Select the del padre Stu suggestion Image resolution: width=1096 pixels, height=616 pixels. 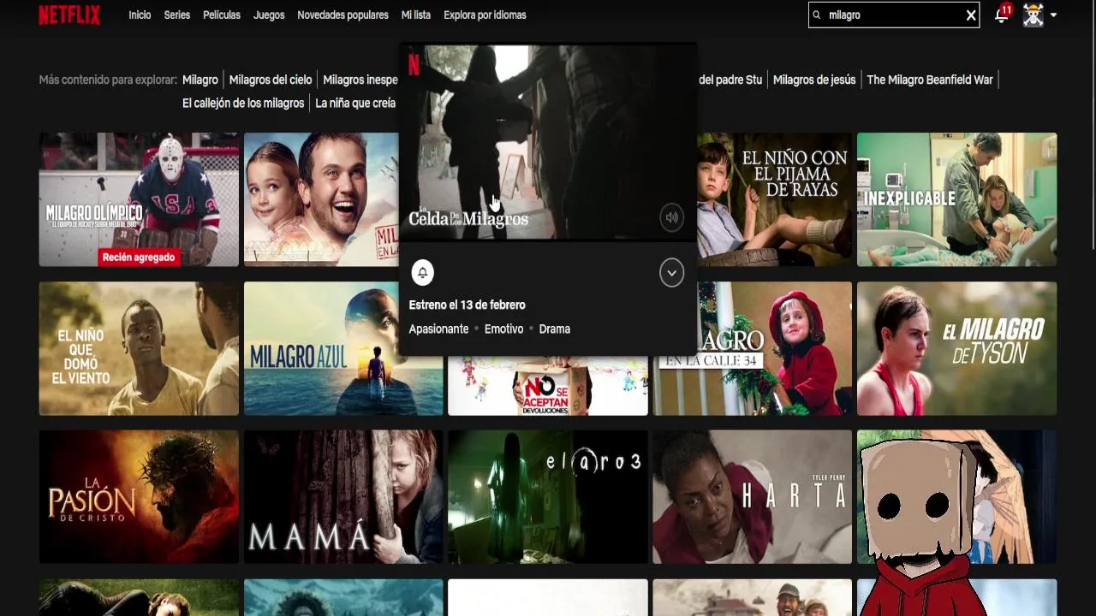[x=730, y=80]
